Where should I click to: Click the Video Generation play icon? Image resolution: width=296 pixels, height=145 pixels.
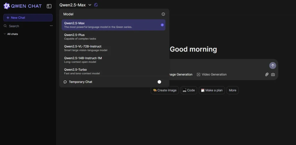[198, 75]
